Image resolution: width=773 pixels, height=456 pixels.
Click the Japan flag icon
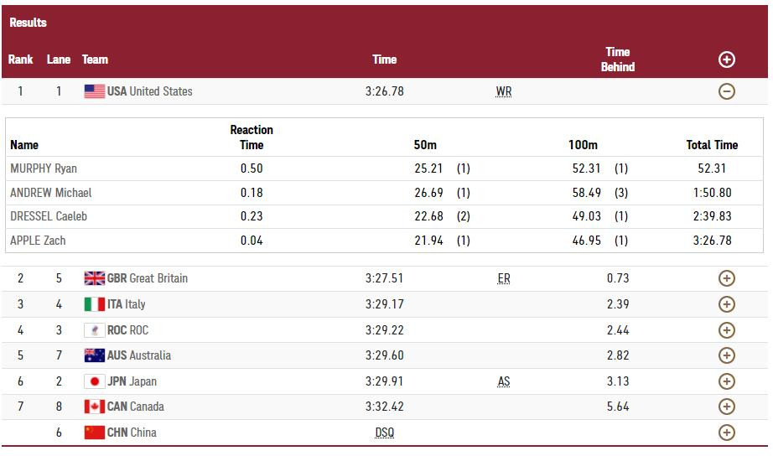click(x=94, y=381)
